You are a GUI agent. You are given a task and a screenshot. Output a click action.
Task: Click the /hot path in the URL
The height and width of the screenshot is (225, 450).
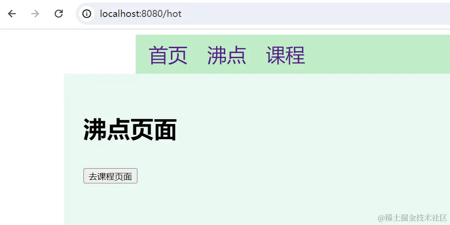[x=172, y=14]
